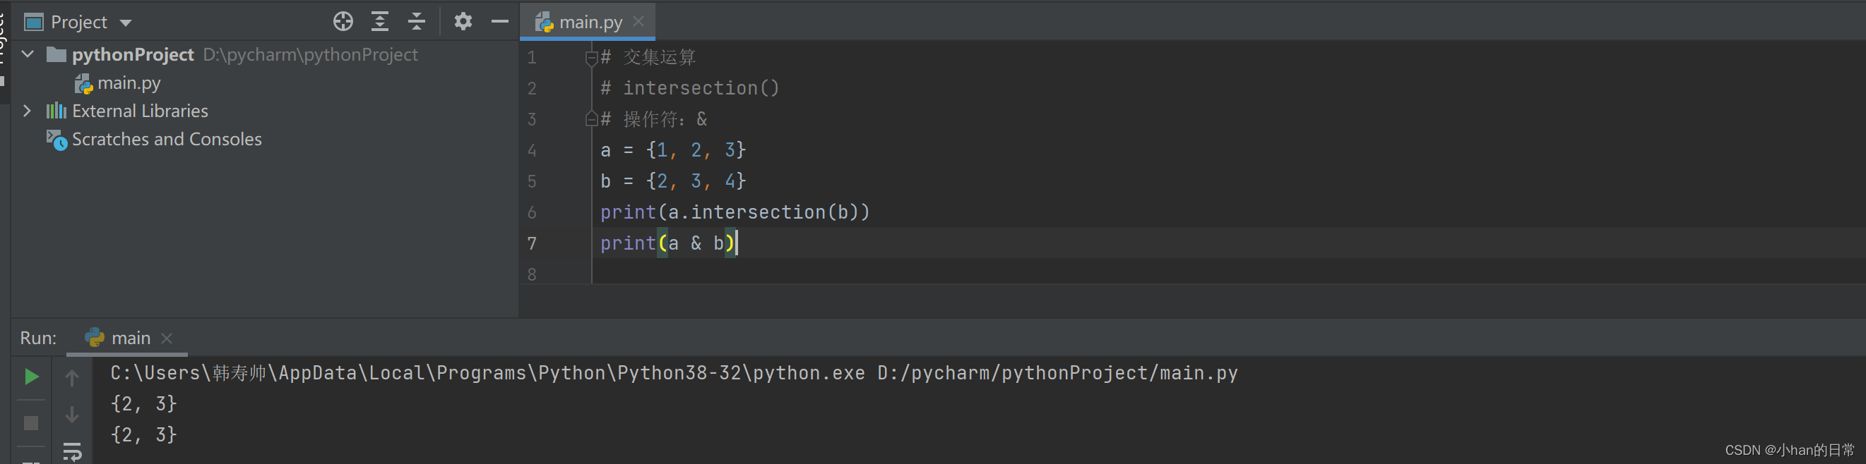Click the 'Run:' panel label
This screenshot has width=1866, height=464.
(x=38, y=338)
